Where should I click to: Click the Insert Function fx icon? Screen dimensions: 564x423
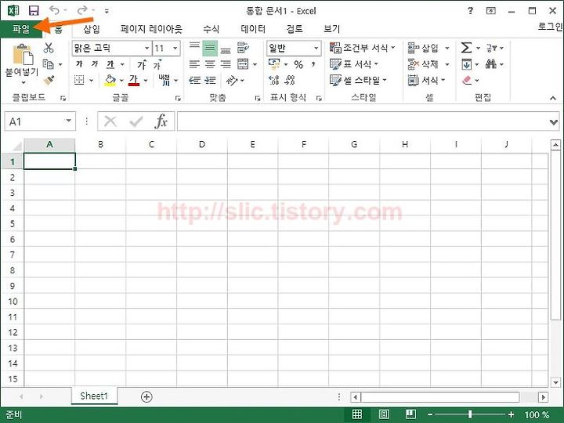(x=161, y=121)
